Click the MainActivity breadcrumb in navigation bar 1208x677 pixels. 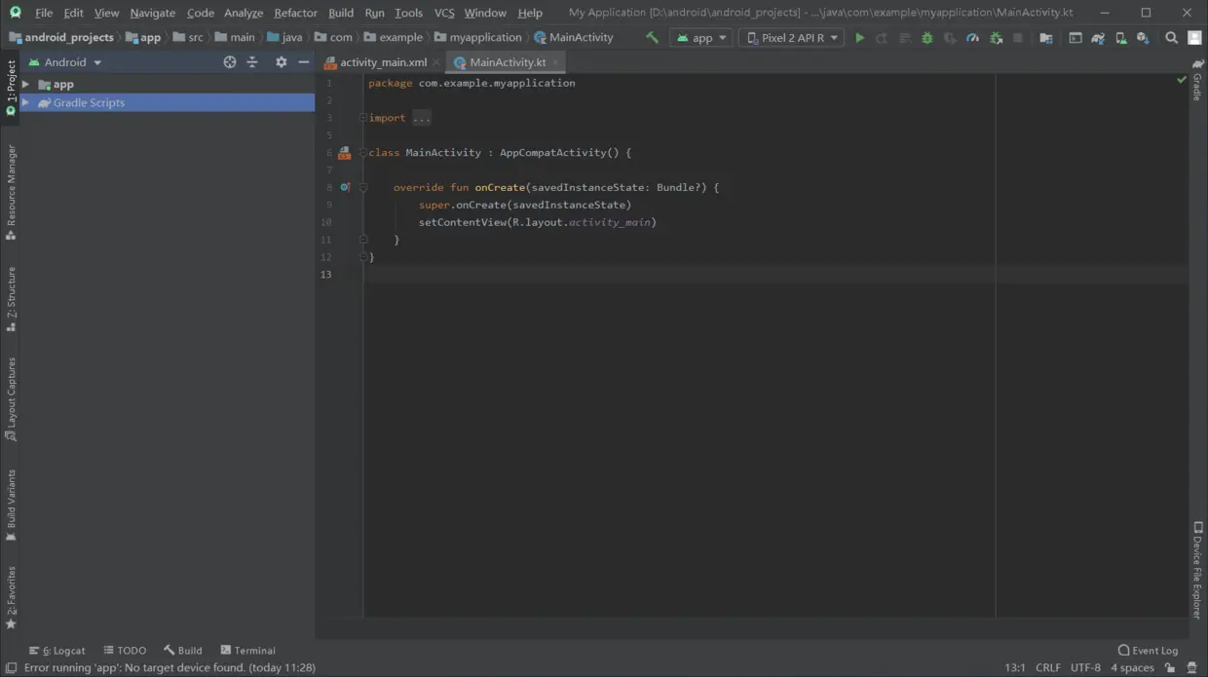tap(581, 37)
